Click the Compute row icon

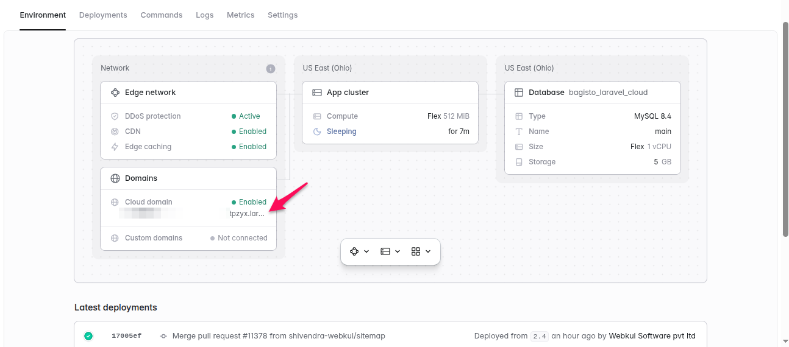pos(317,116)
